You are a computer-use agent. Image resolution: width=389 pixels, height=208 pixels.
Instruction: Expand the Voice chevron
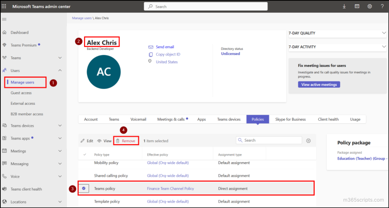(60, 176)
